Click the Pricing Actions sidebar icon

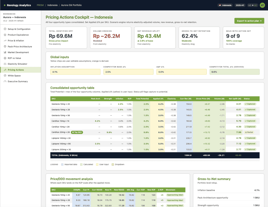5,70
